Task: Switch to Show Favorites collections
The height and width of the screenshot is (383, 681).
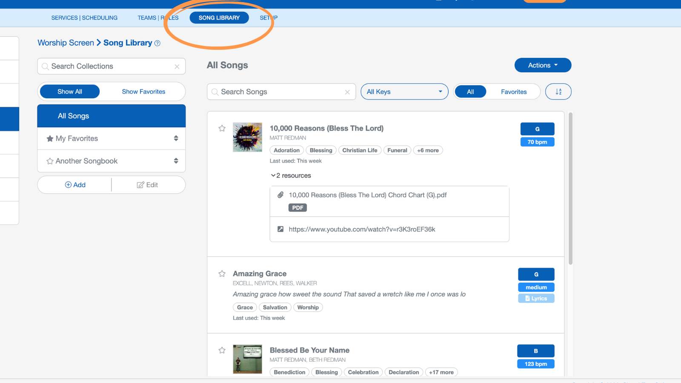Action: click(143, 91)
